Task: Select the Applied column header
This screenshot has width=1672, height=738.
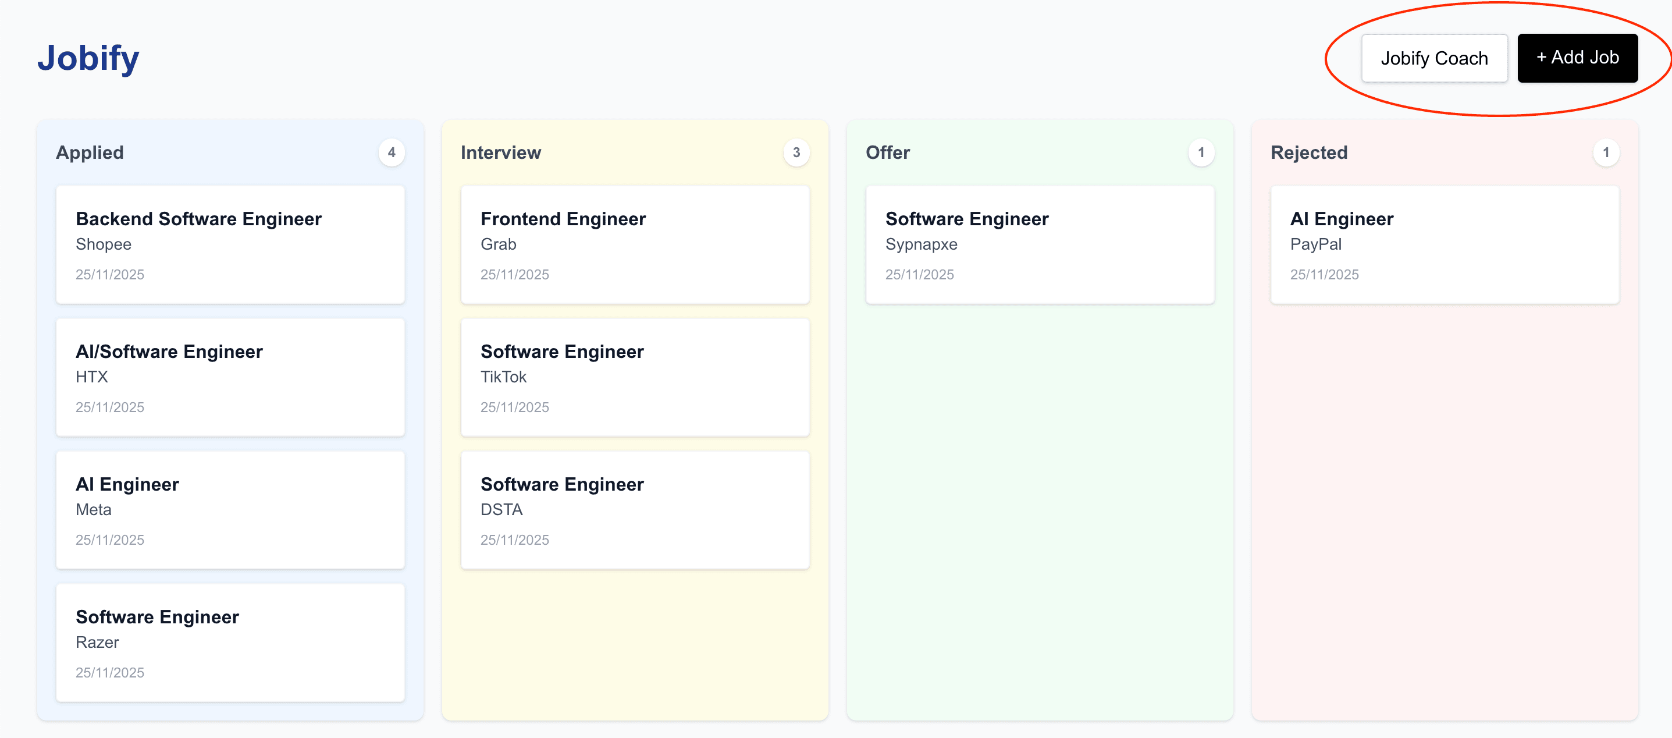Action: [90, 152]
